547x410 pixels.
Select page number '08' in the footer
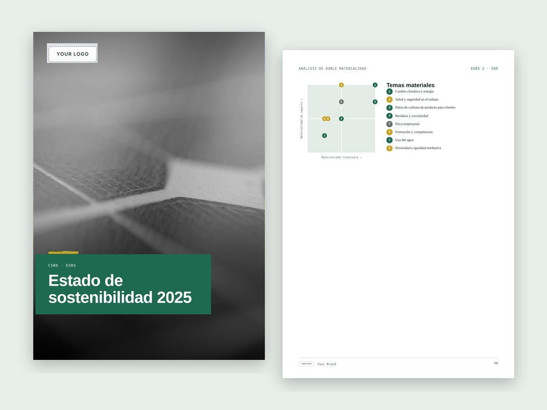pyautogui.click(x=496, y=364)
